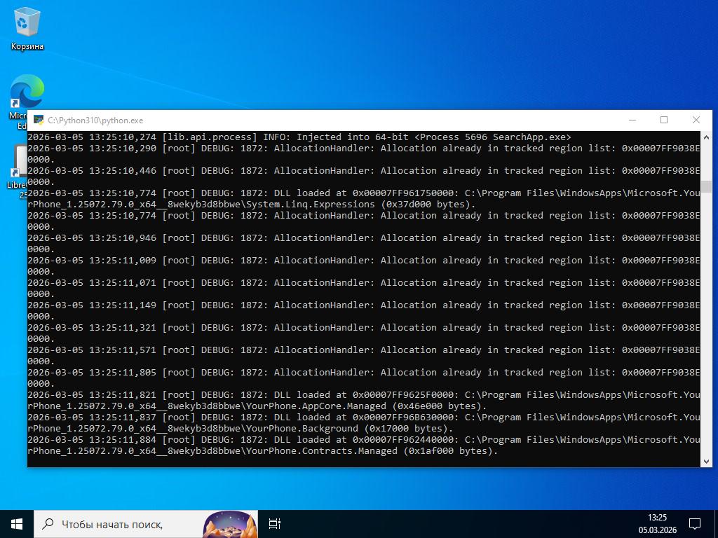Open the Windows Start menu
718x538 pixels.
pyautogui.click(x=17, y=523)
